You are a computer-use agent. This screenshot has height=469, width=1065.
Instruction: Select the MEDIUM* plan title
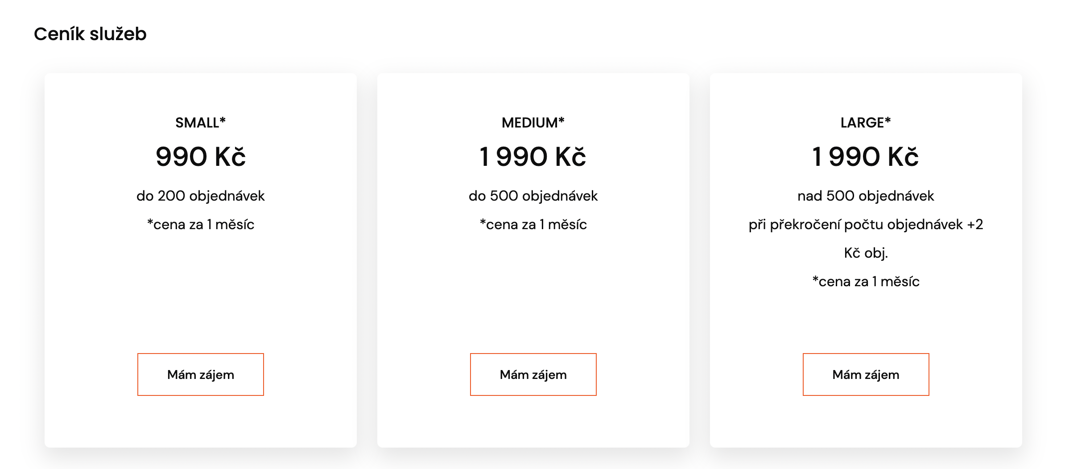tap(533, 123)
